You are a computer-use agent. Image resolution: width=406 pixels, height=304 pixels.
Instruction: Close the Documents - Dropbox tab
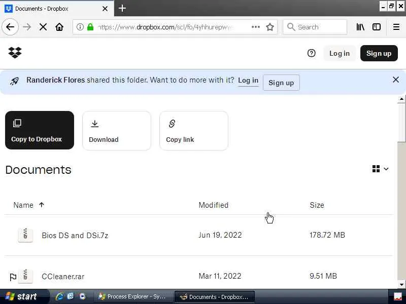pyautogui.click(x=105, y=9)
